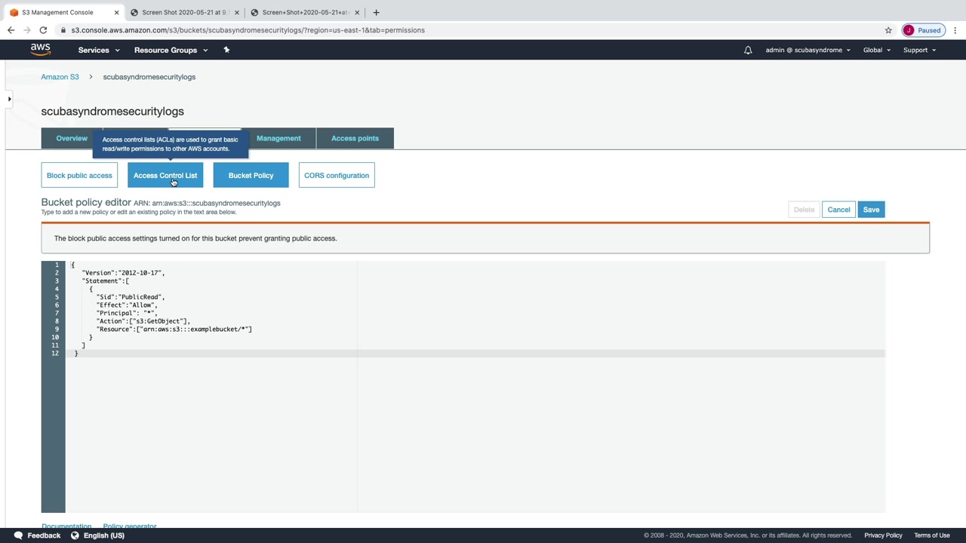Screen dimensions: 966x543
Task: Click the "Resource" examplebucket line
Action: click(x=174, y=330)
